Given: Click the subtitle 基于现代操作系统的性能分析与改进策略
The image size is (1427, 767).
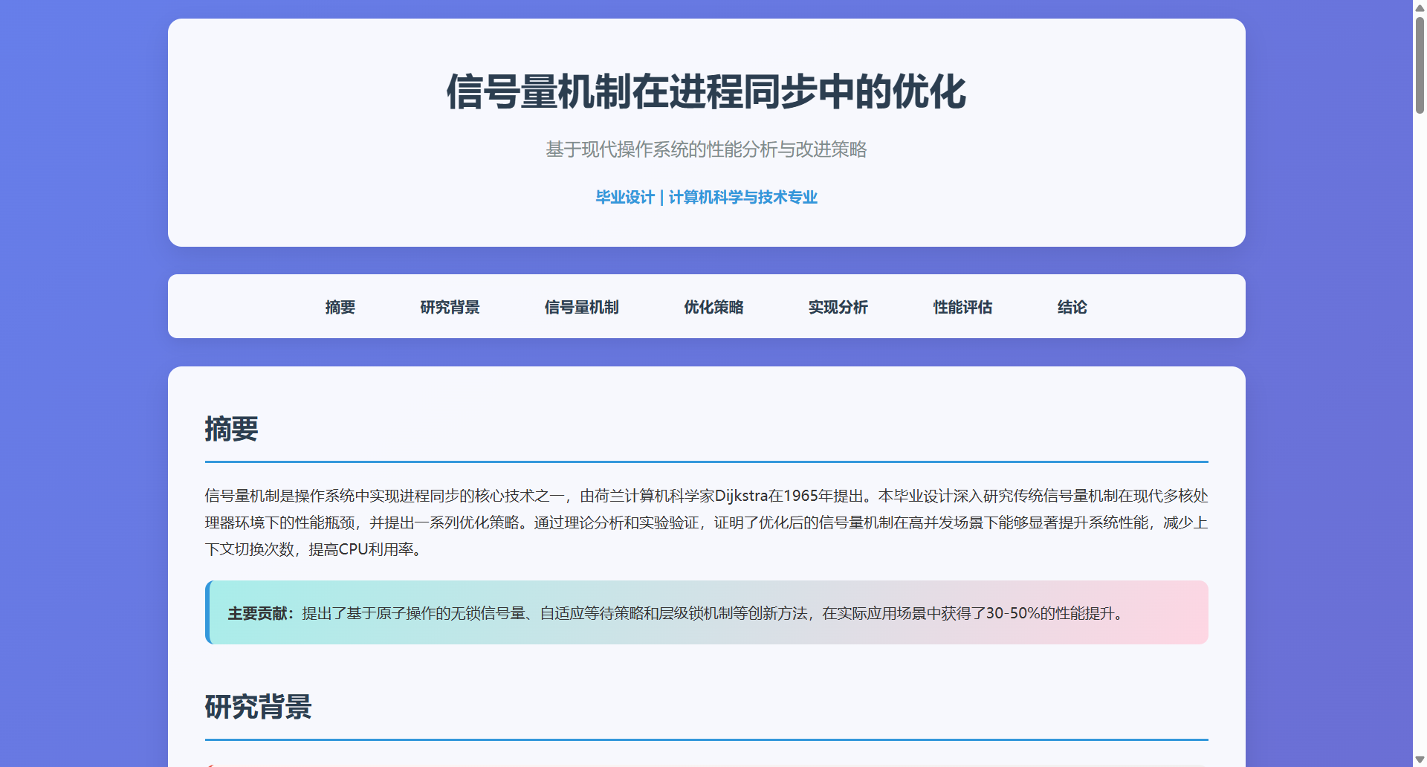Looking at the screenshot, I should click(706, 149).
